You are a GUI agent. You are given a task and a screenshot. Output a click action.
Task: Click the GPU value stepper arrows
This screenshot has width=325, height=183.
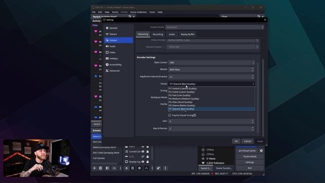[252, 121]
